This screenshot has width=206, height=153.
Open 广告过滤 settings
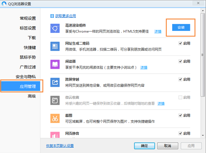click(x=28, y=67)
